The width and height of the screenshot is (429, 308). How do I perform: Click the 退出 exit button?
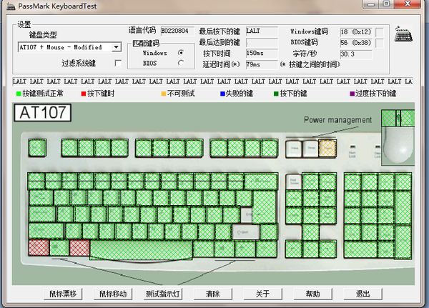click(363, 294)
